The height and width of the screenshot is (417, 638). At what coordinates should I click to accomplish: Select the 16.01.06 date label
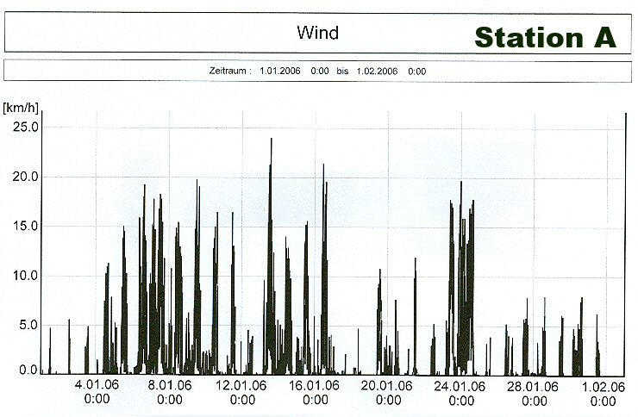pos(316,386)
